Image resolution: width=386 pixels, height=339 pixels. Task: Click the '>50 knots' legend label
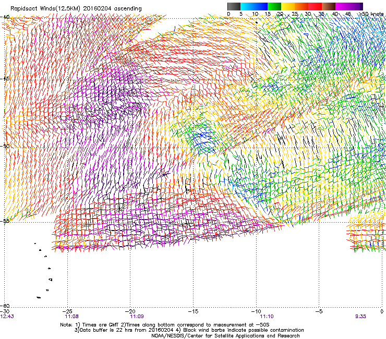(x=371, y=14)
